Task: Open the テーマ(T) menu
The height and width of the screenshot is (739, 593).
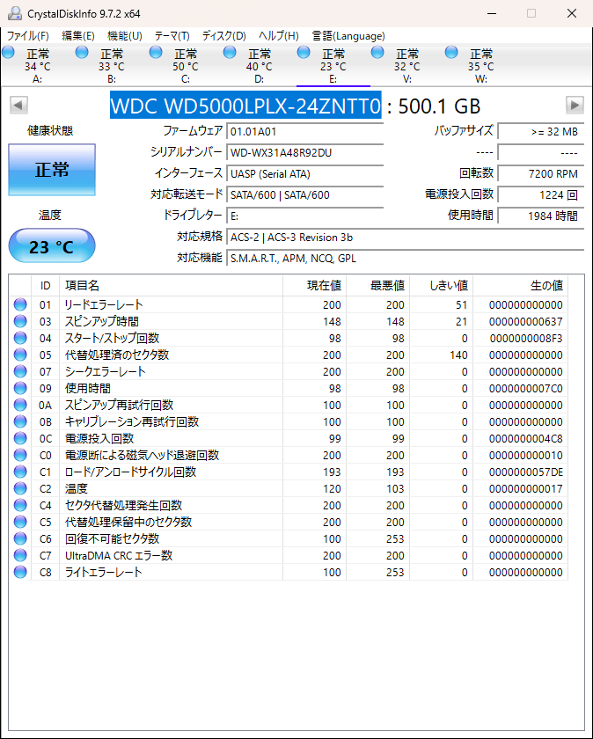Action: 172,36
